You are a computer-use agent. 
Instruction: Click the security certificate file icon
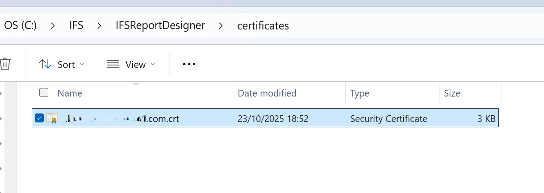(x=52, y=118)
